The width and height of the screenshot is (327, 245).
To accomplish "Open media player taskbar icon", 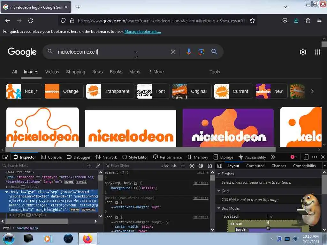I will (48, 239).
